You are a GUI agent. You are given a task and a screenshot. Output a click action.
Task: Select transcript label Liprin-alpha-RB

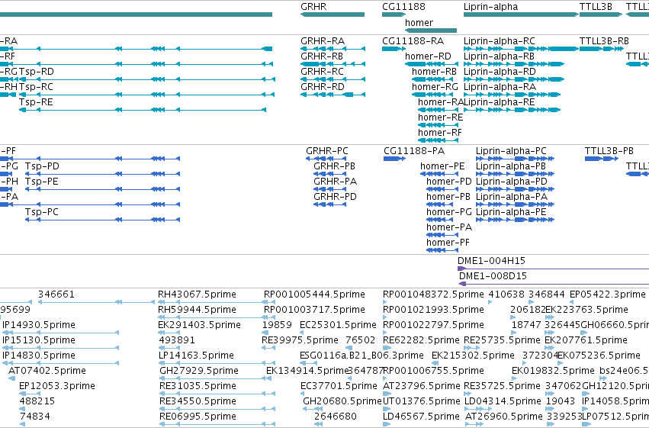(x=499, y=56)
